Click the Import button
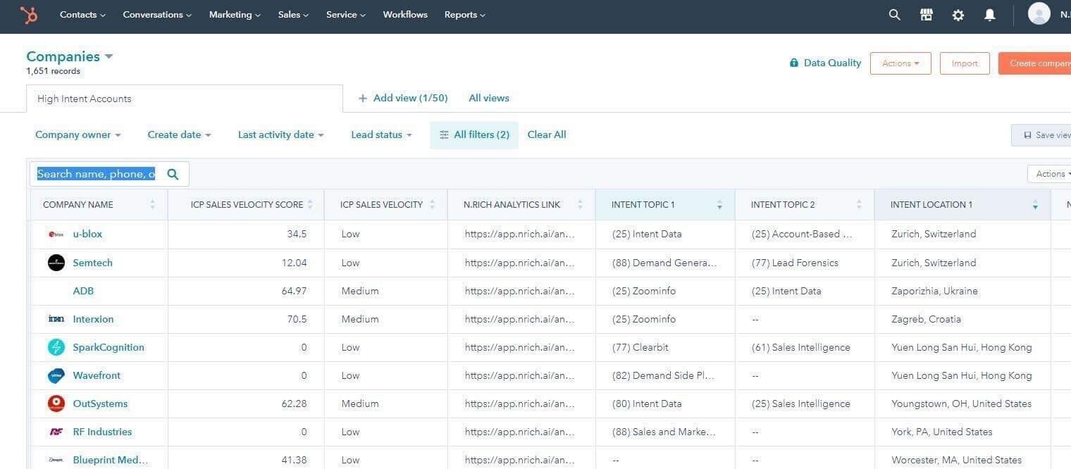Screen dimensions: 1071x469 [x=965, y=63]
